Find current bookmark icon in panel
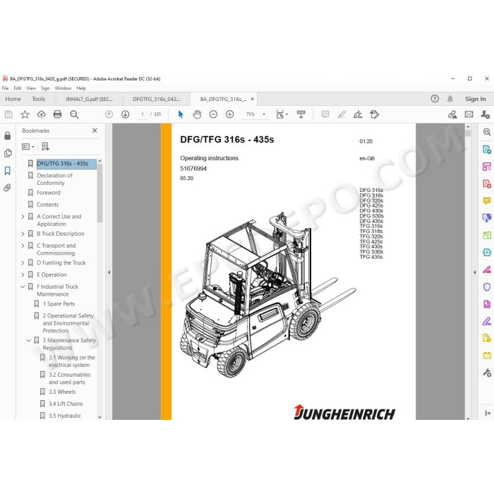 [x=45, y=147]
